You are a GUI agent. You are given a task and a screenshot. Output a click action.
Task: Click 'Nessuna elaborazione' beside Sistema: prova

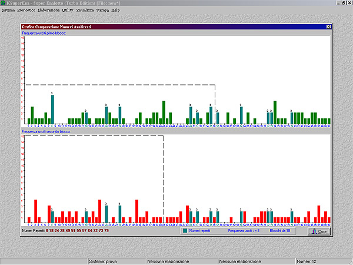168,261
